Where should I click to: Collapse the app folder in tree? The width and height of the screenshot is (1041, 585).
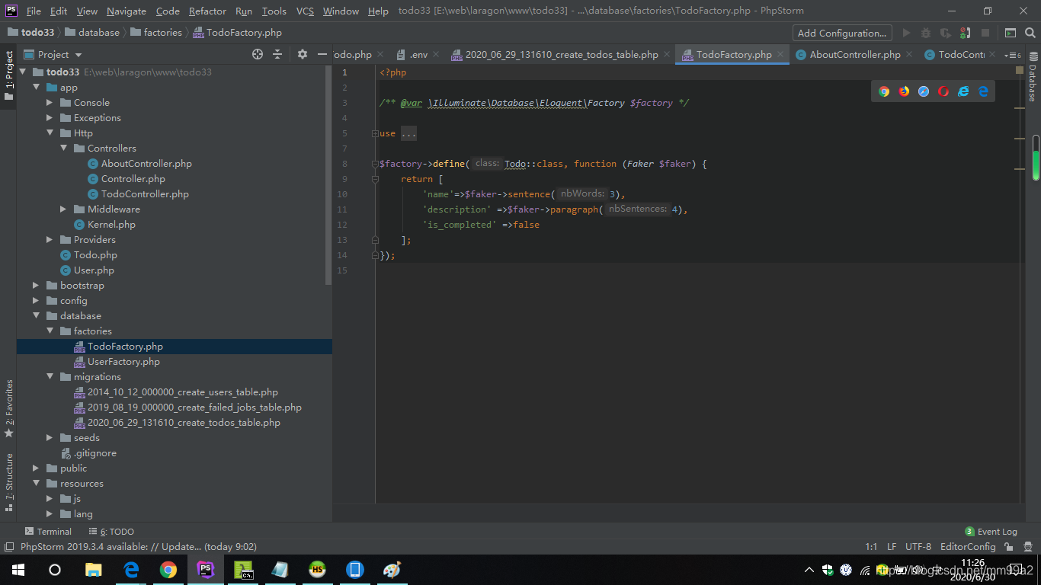coord(36,88)
